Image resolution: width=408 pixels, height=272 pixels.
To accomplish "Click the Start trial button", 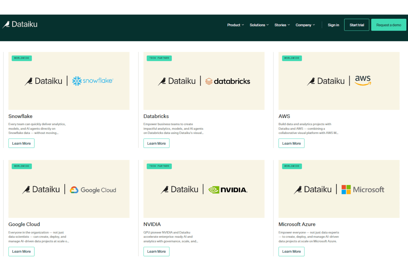I will tap(357, 25).
